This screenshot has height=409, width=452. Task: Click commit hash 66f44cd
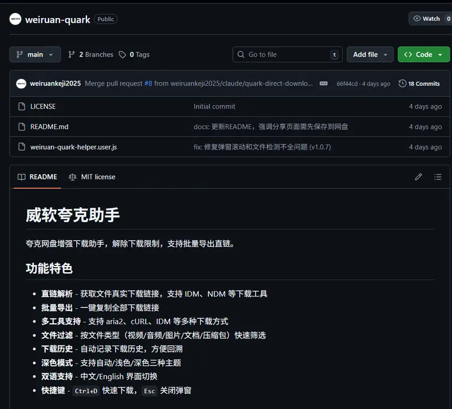coord(346,83)
